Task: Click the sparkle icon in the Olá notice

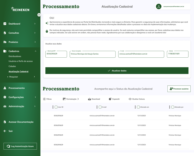Action: [47, 23]
